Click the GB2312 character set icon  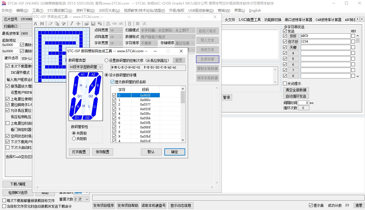pos(108,24)
